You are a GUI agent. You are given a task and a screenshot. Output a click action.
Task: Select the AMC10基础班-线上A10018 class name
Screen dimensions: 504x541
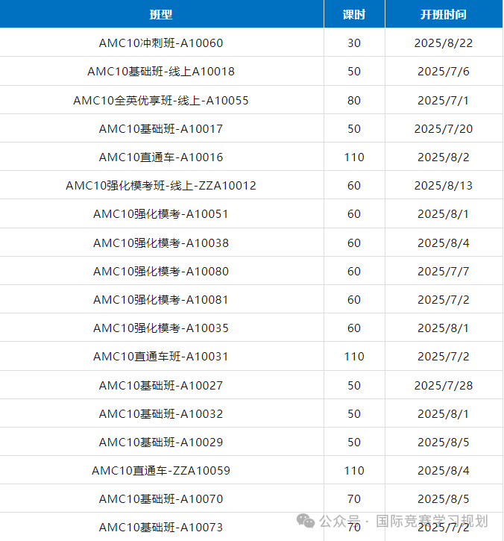coord(161,72)
